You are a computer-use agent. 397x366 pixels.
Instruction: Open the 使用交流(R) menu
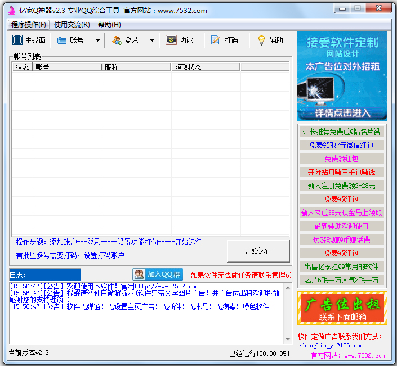[72, 25]
